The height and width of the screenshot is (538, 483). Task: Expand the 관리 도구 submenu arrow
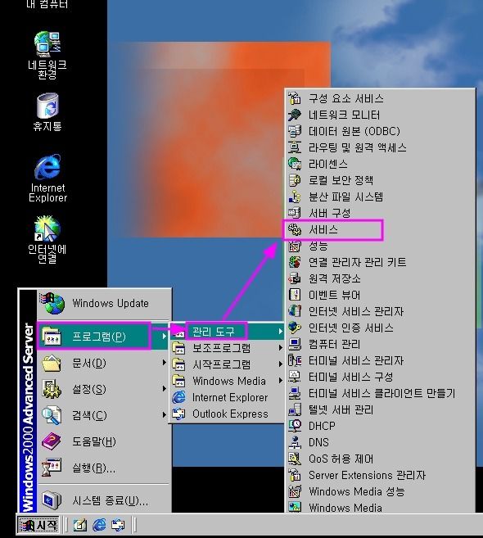pyautogui.click(x=280, y=332)
